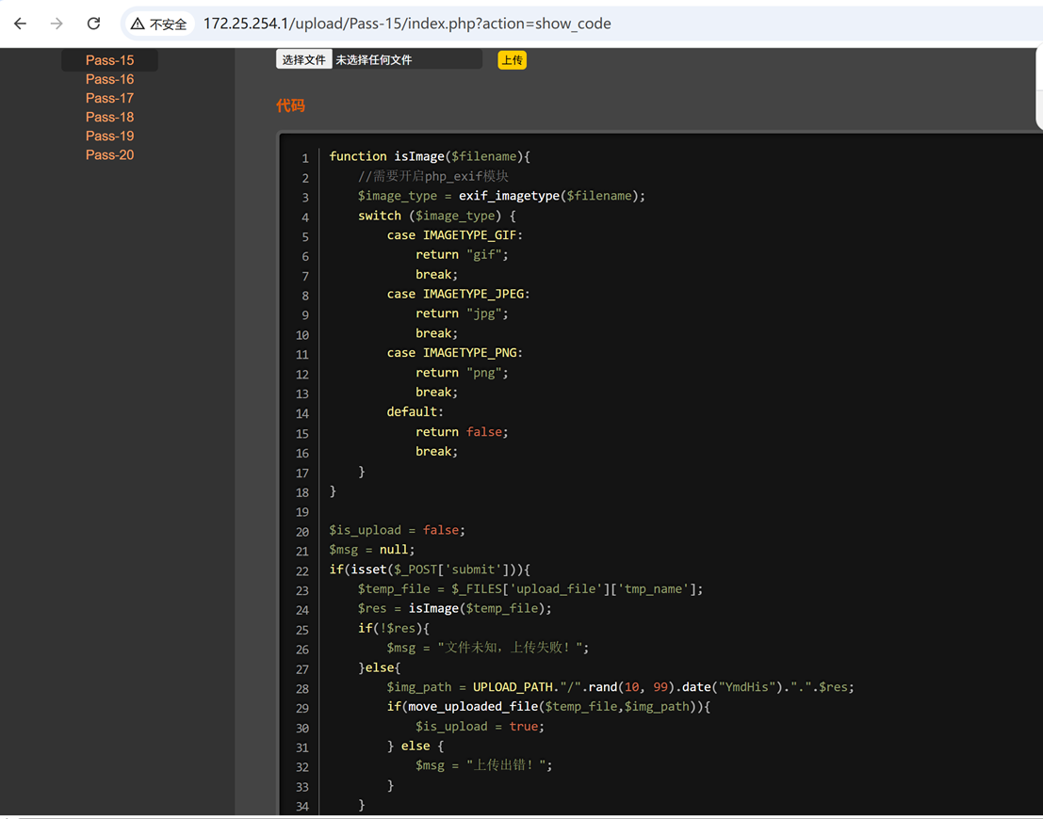Click the 上传出错 message line
The image size is (1043, 819).
[x=484, y=766]
